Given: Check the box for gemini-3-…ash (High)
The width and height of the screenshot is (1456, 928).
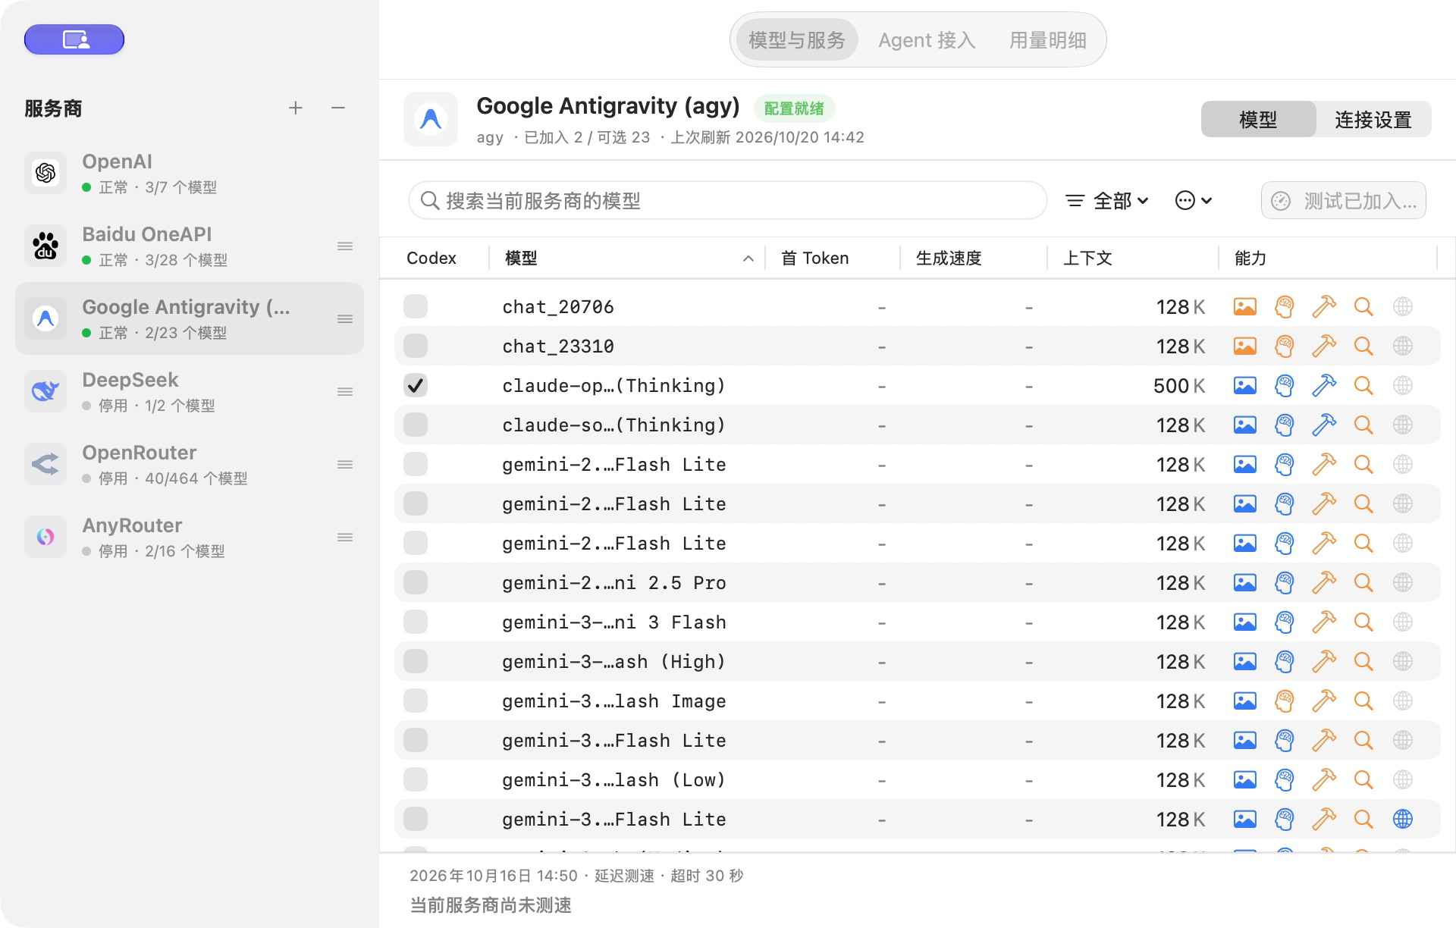Looking at the screenshot, I should (416, 661).
